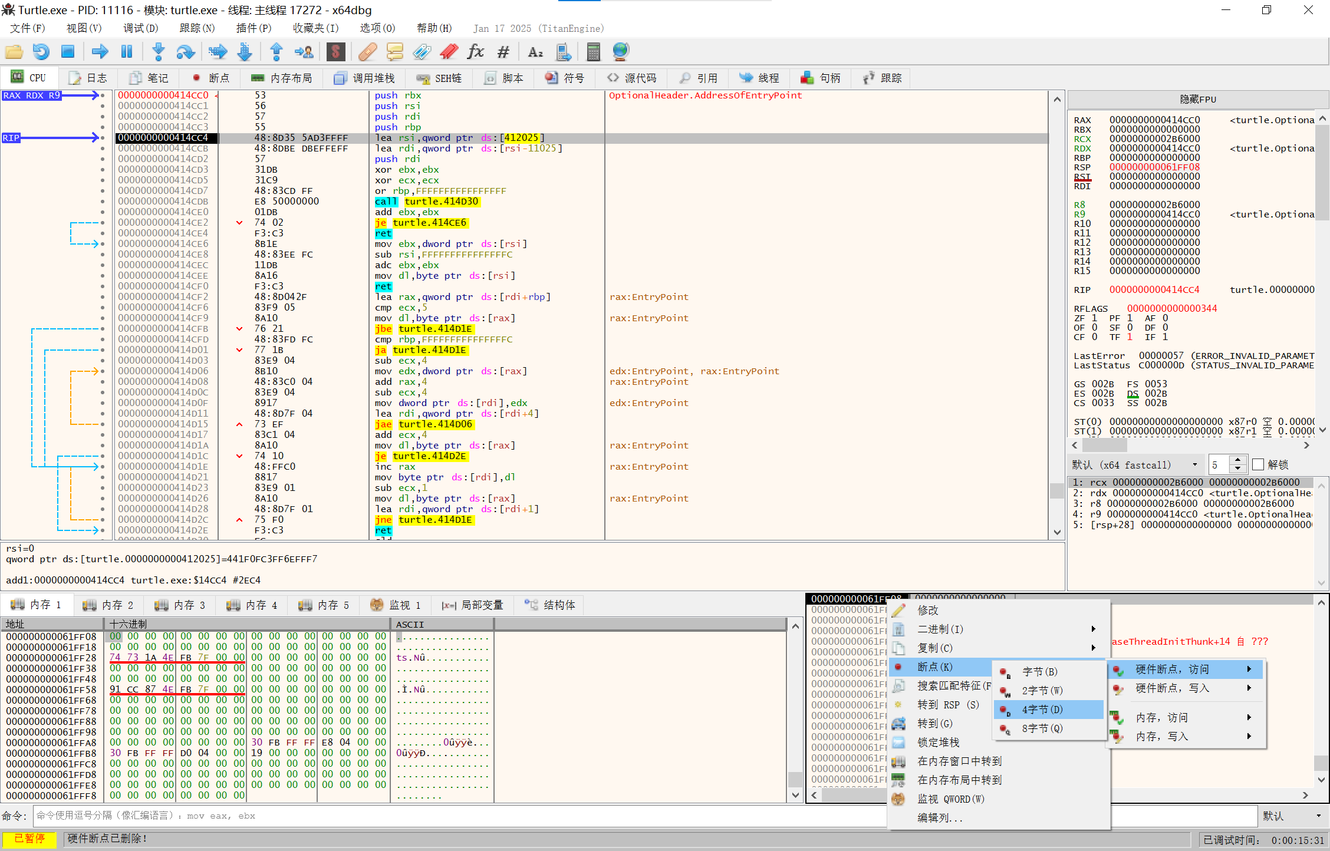
Task: Run to user code icon
Action: click(304, 52)
